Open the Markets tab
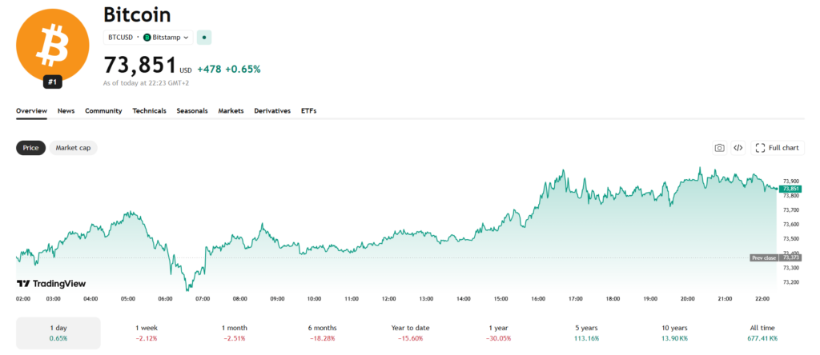Image resolution: width=820 pixels, height=355 pixels. (x=231, y=110)
